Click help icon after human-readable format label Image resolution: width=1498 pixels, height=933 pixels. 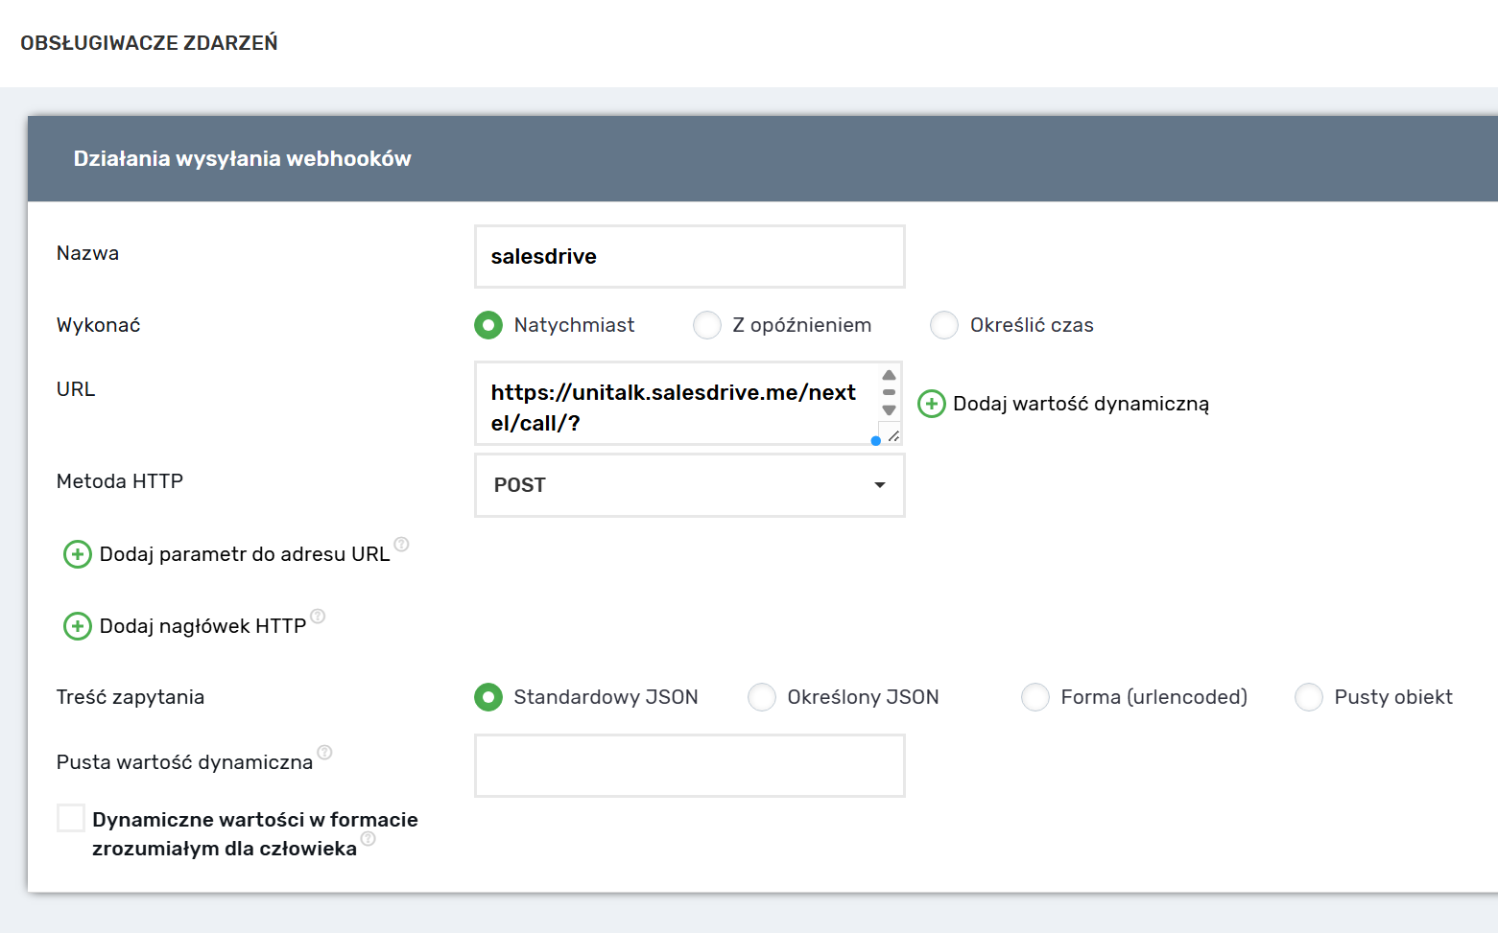pos(368,839)
